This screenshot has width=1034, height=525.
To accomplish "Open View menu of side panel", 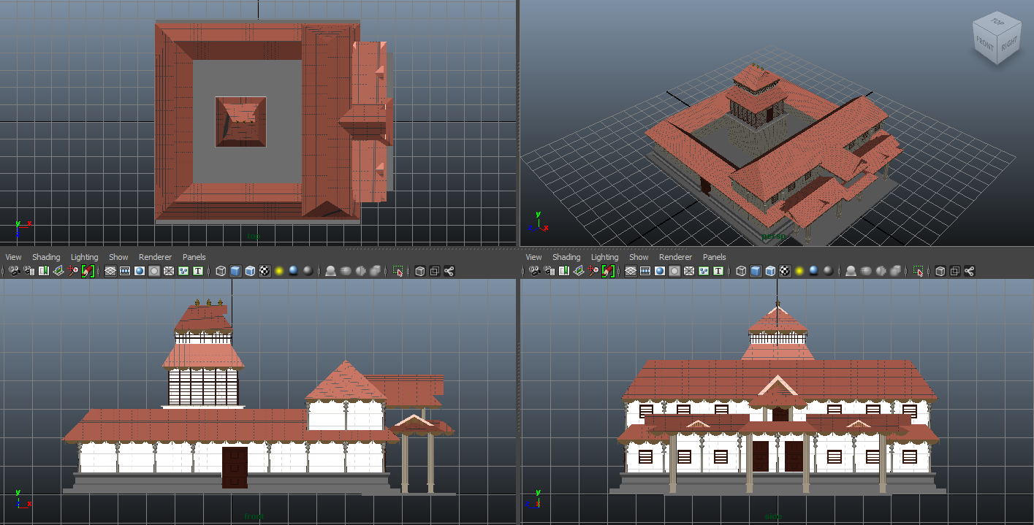I will (x=533, y=257).
